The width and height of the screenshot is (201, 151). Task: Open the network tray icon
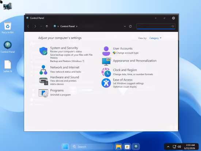pos(174,147)
